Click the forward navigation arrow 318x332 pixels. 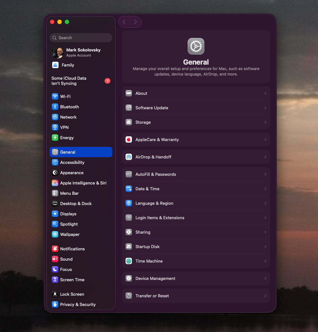point(136,22)
